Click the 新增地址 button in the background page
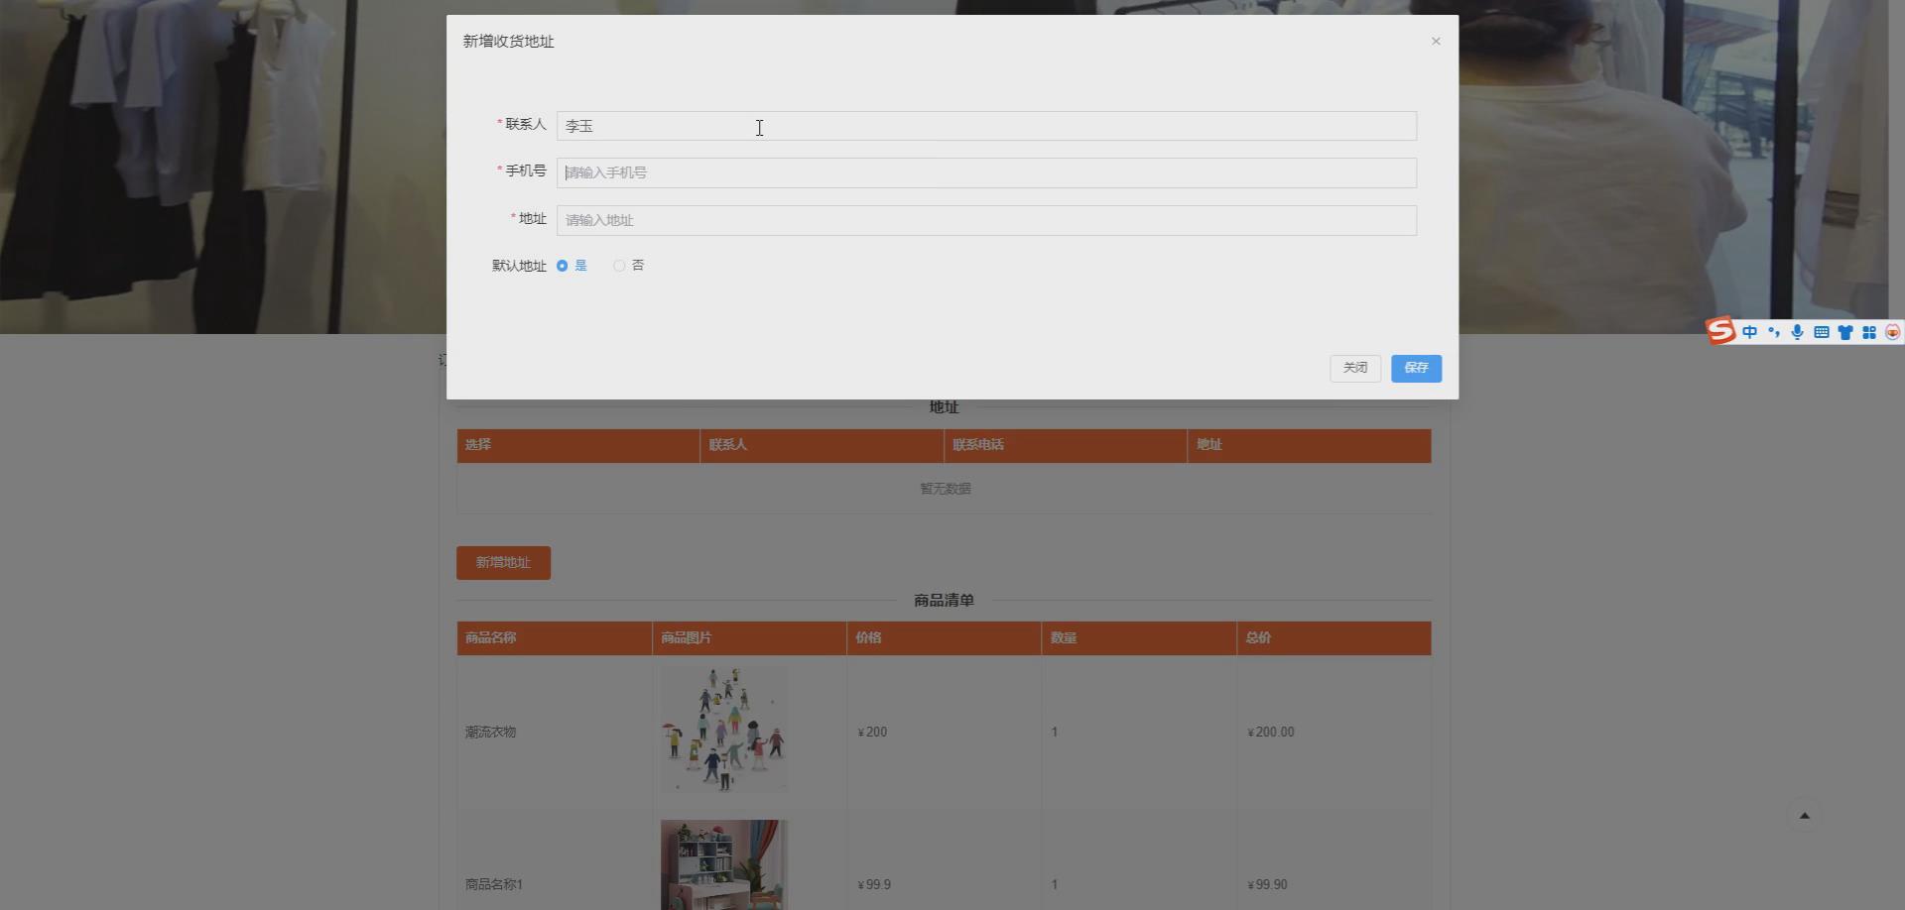 click(503, 563)
